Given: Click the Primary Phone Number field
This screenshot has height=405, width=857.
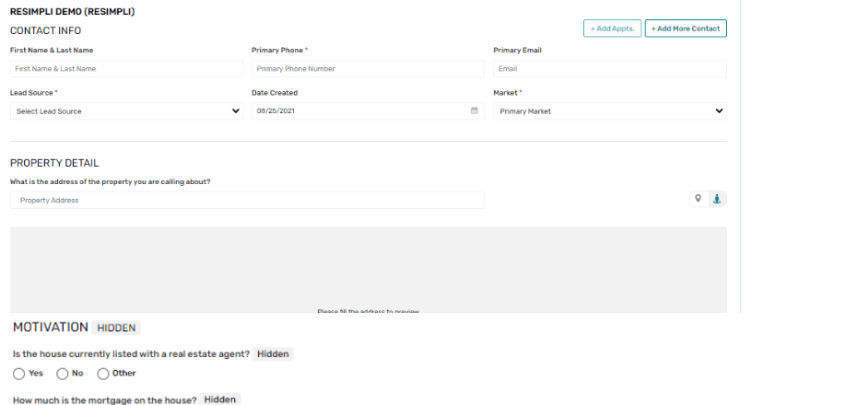Looking at the screenshot, I should point(368,69).
